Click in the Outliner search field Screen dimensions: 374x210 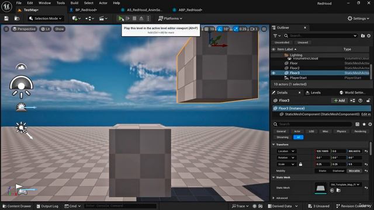(321, 36)
